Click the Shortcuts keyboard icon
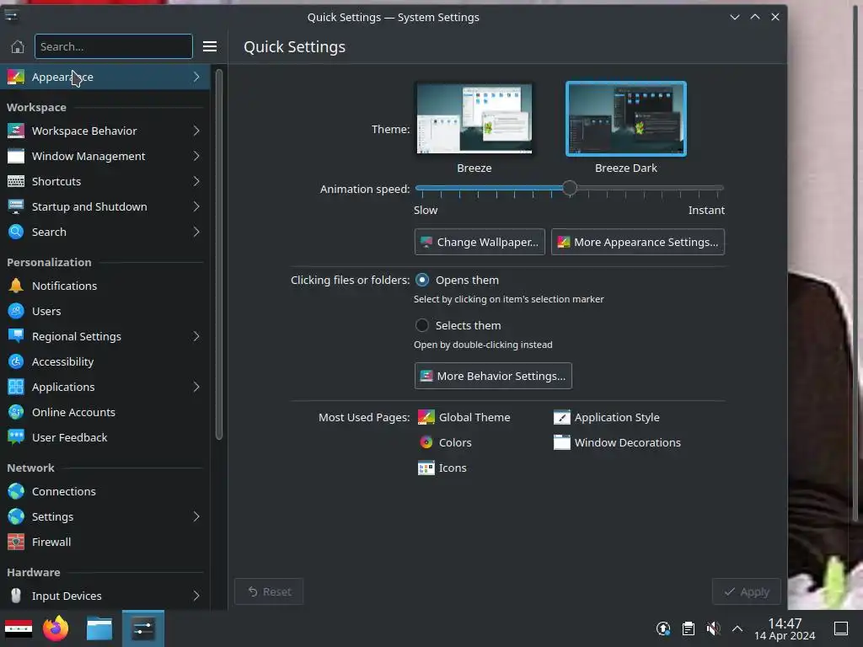The image size is (863, 647). [16, 182]
